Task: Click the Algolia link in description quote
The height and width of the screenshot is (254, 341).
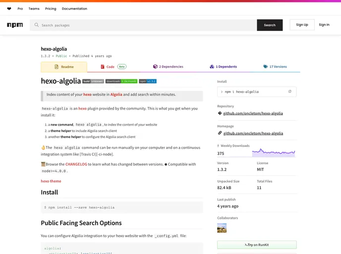Action: pyautogui.click(x=116, y=94)
